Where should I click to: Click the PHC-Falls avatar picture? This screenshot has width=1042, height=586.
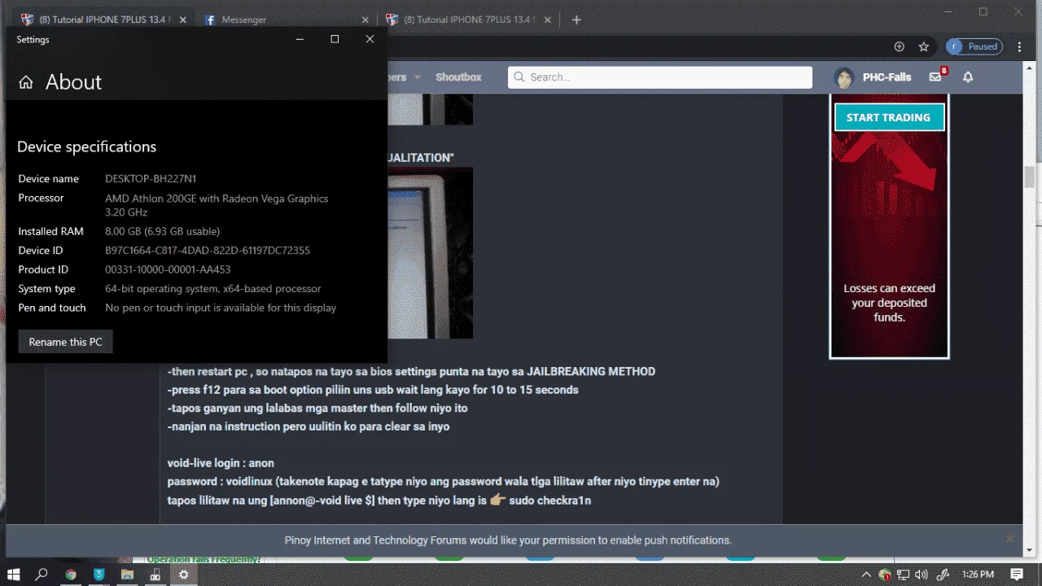point(844,77)
